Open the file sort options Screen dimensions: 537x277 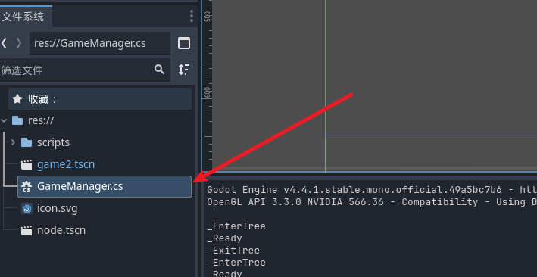184,70
